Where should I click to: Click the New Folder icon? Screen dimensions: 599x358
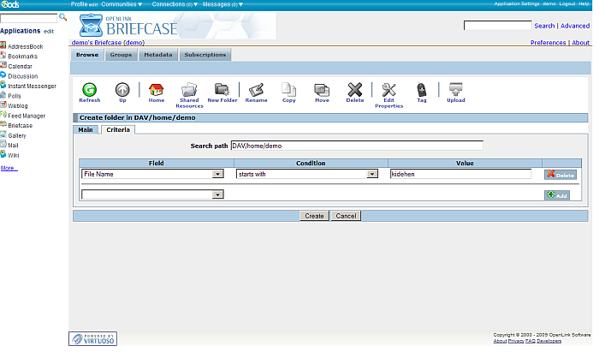tap(222, 89)
